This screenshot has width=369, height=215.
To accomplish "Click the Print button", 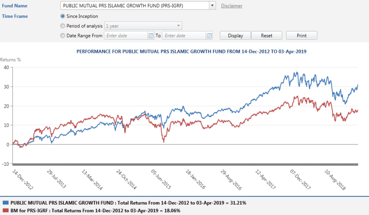I will click(301, 36).
